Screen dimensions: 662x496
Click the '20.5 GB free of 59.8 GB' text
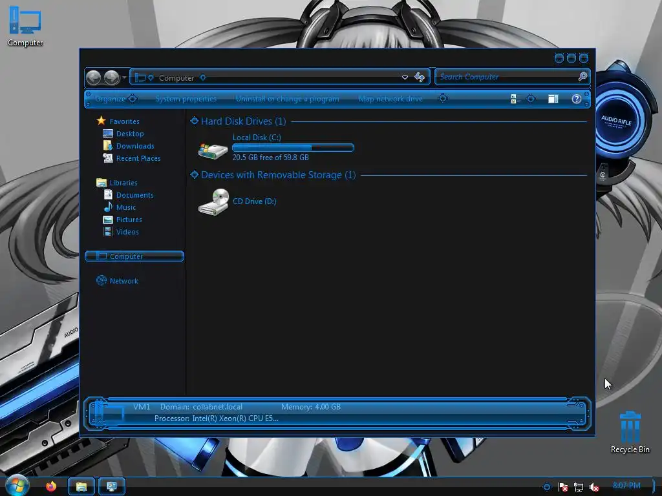tap(271, 158)
